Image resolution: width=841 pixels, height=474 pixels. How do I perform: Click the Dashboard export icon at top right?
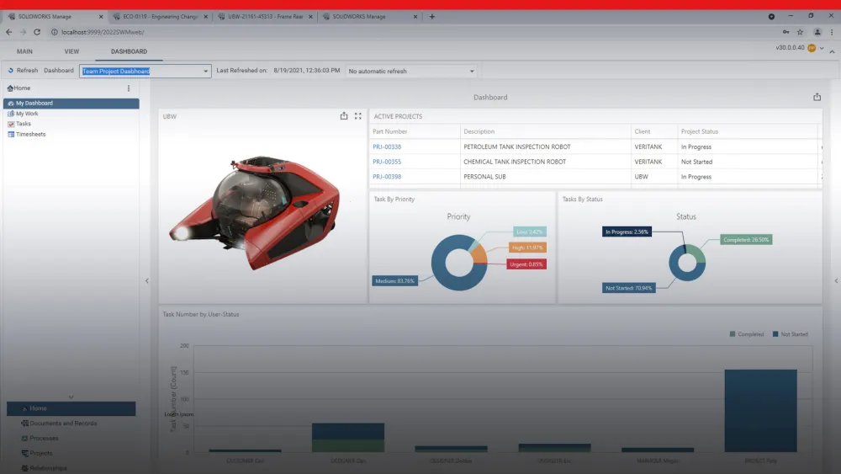point(817,97)
